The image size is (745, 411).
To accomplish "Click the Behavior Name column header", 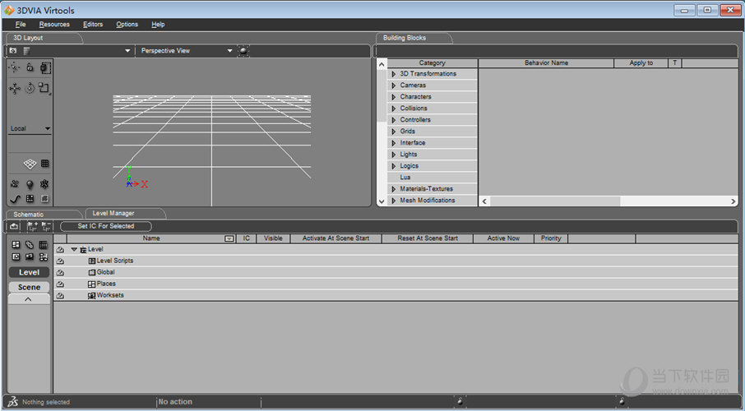I will (x=546, y=62).
